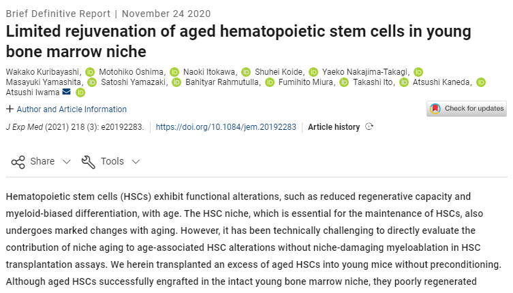The height and width of the screenshot is (293, 513).
Task: Click the Tools wrench icon
Action: point(89,162)
